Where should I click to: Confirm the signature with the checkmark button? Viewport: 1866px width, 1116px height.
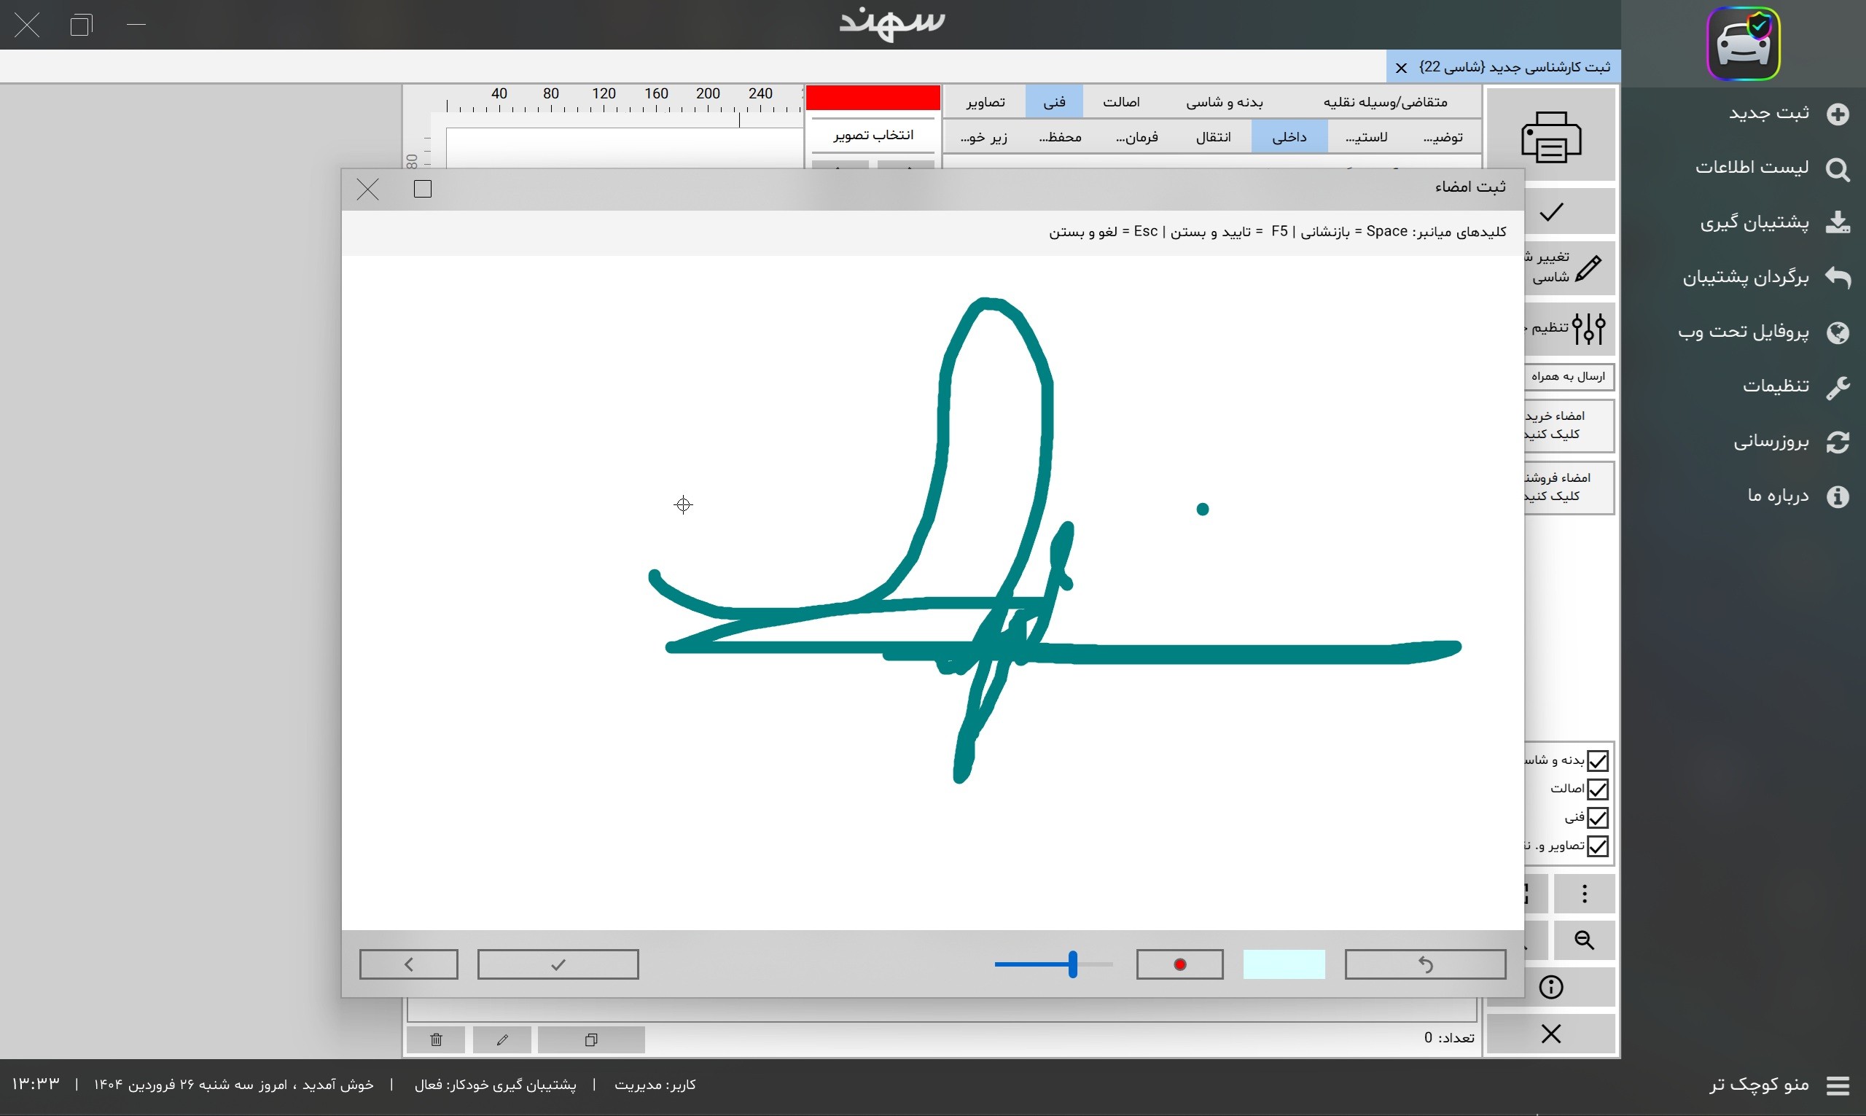click(x=558, y=964)
